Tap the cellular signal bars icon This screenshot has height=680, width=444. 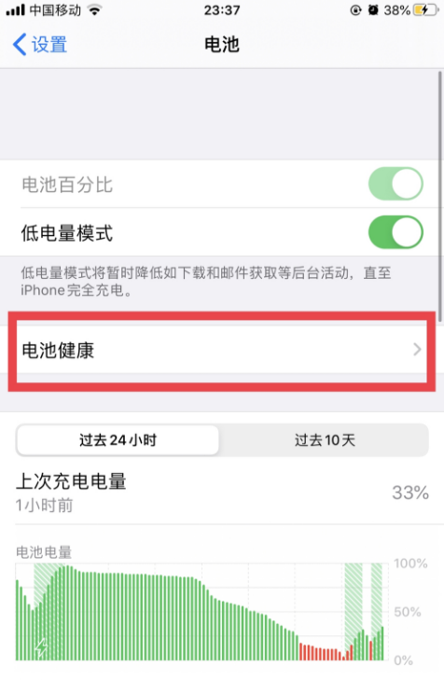point(15,10)
